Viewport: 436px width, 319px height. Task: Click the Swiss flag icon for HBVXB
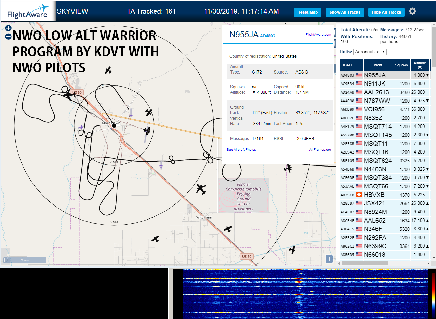pyautogui.click(x=359, y=195)
